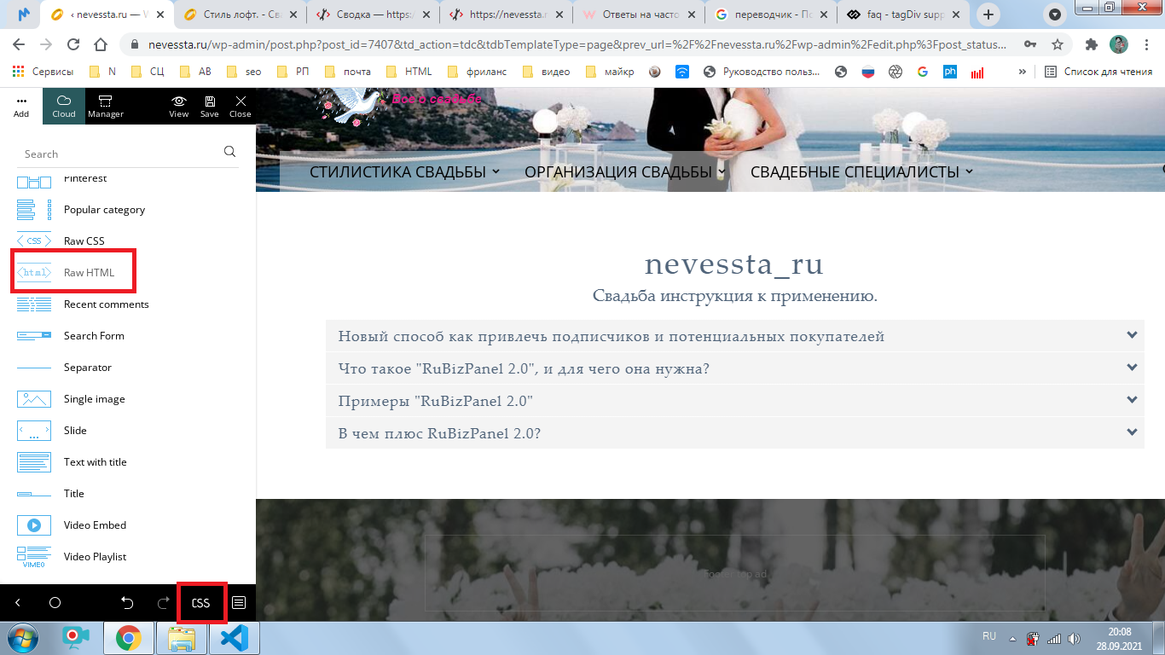Bookmark this page with the star icon
This screenshot has height=655, width=1165.
click(1058, 45)
